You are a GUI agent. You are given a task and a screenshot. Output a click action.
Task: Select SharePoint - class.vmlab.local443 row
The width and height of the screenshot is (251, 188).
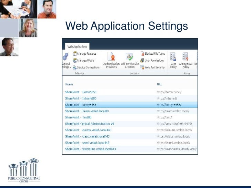[x=131, y=136]
